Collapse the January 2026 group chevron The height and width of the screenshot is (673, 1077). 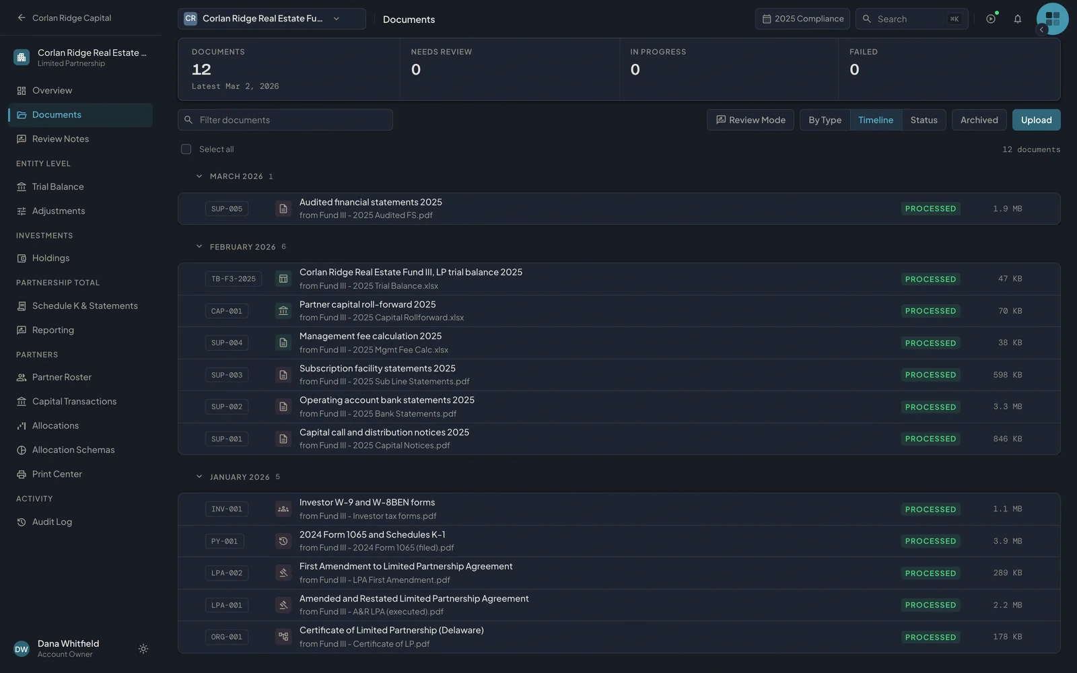point(199,477)
